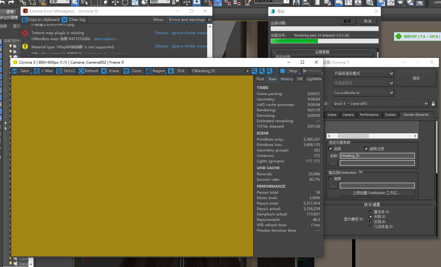Click the Save icon in Corona frame buffer
441x267 pixels.
(14, 71)
